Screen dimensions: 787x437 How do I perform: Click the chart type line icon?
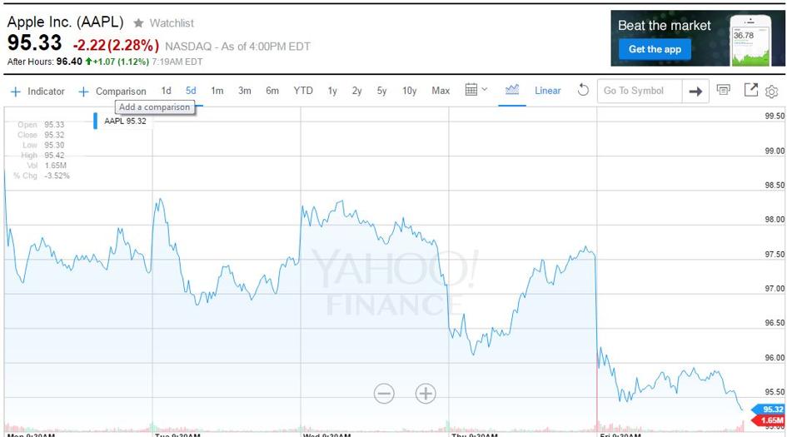point(512,90)
